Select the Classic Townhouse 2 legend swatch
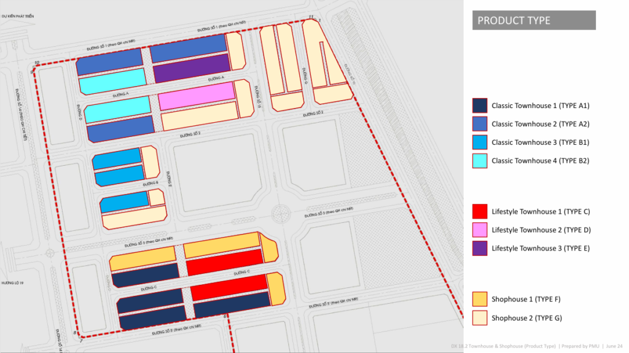Screen dimensions: 629x353 pyautogui.click(x=480, y=124)
